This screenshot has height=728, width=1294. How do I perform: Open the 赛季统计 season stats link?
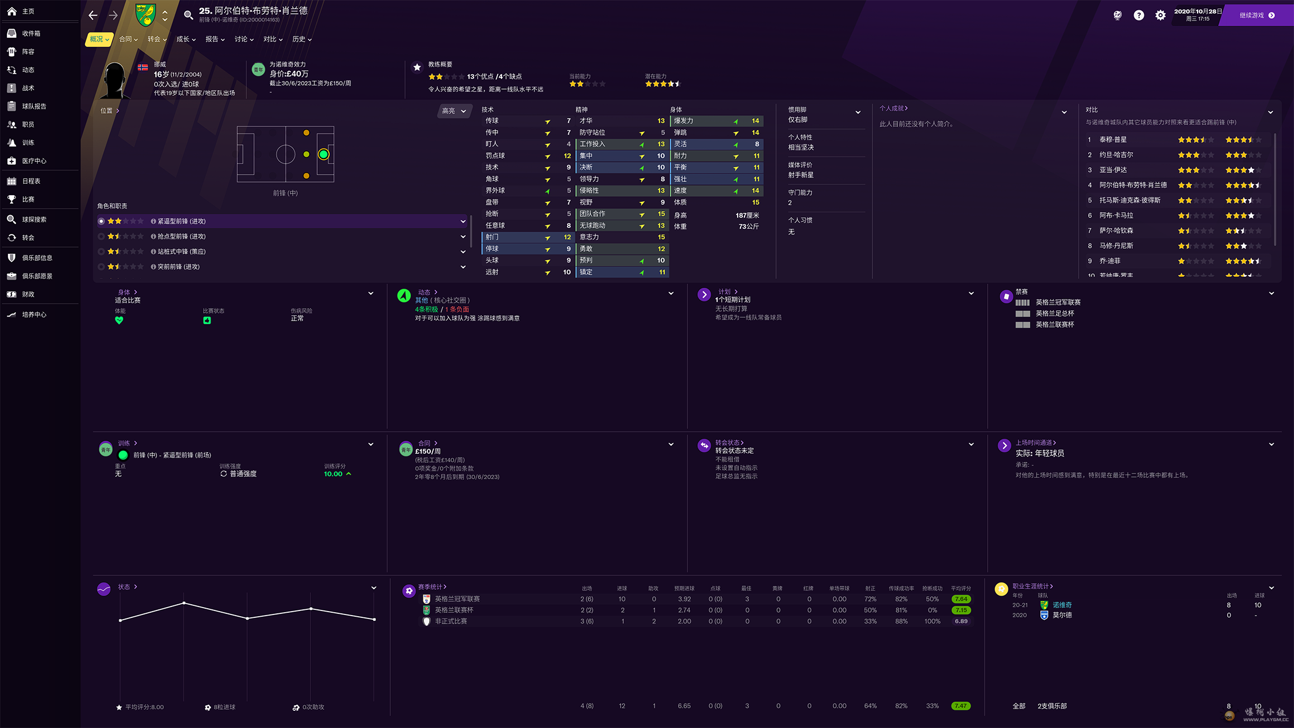tap(432, 587)
